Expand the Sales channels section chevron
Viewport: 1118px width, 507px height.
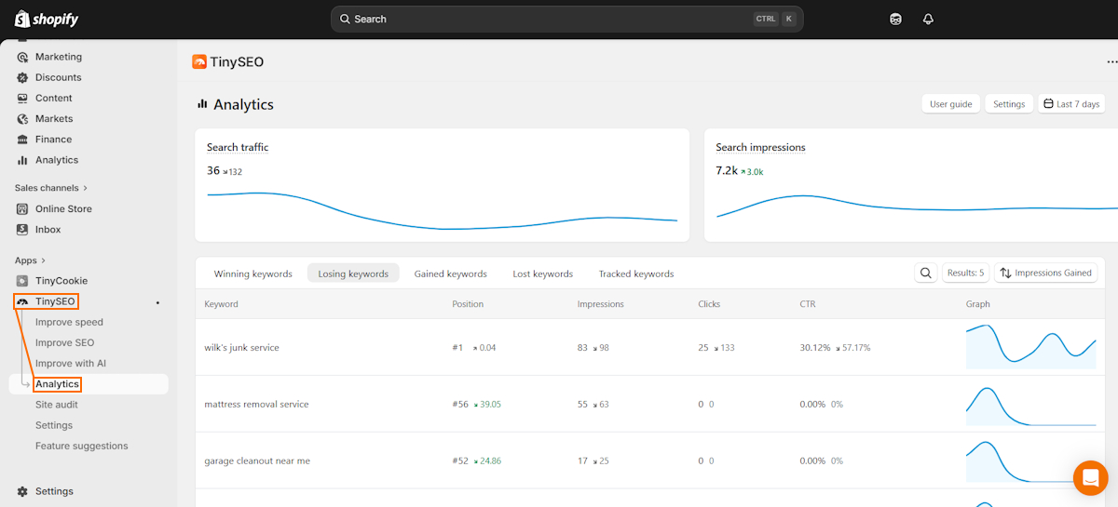pyautogui.click(x=86, y=188)
